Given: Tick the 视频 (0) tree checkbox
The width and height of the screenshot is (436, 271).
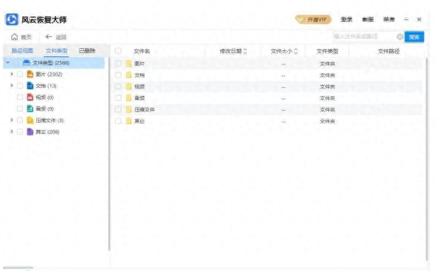Looking at the screenshot, I should (x=20, y=97).
